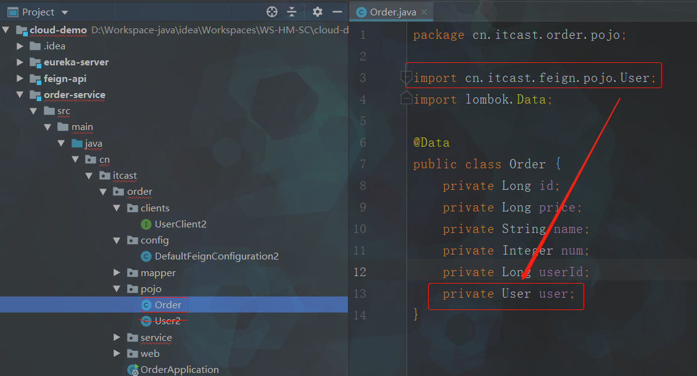Collapse the config package arrow
697x376 pixels.
[117, 240]
